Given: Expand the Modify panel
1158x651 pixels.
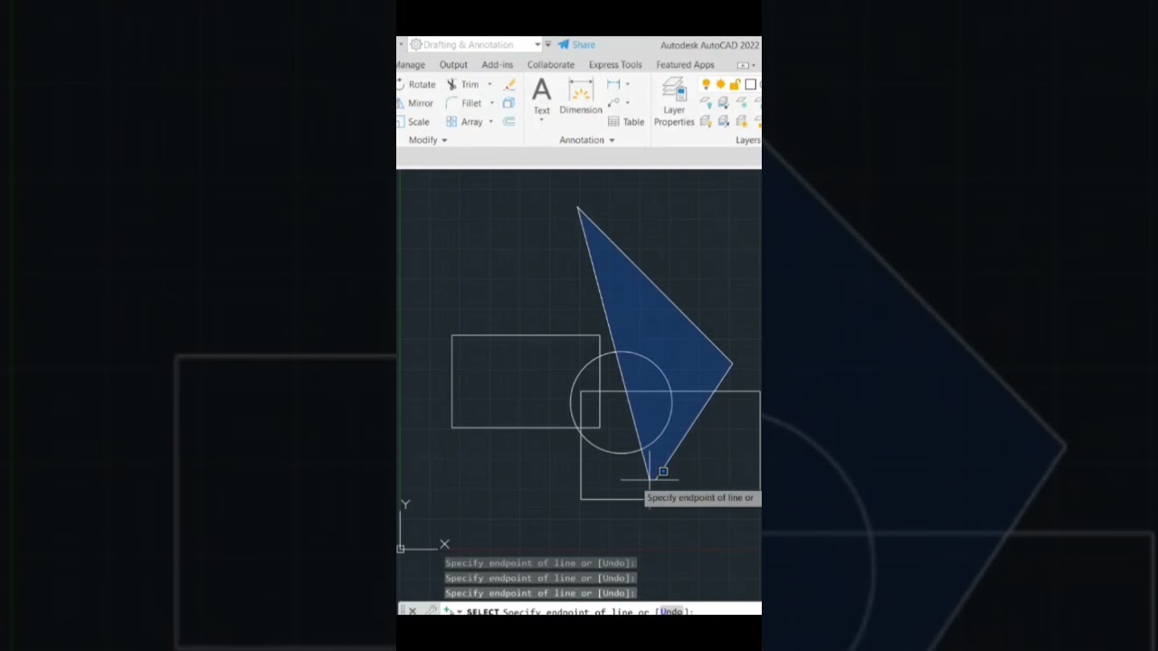Looking at the screenshot, I should click(x=428, y=140).
